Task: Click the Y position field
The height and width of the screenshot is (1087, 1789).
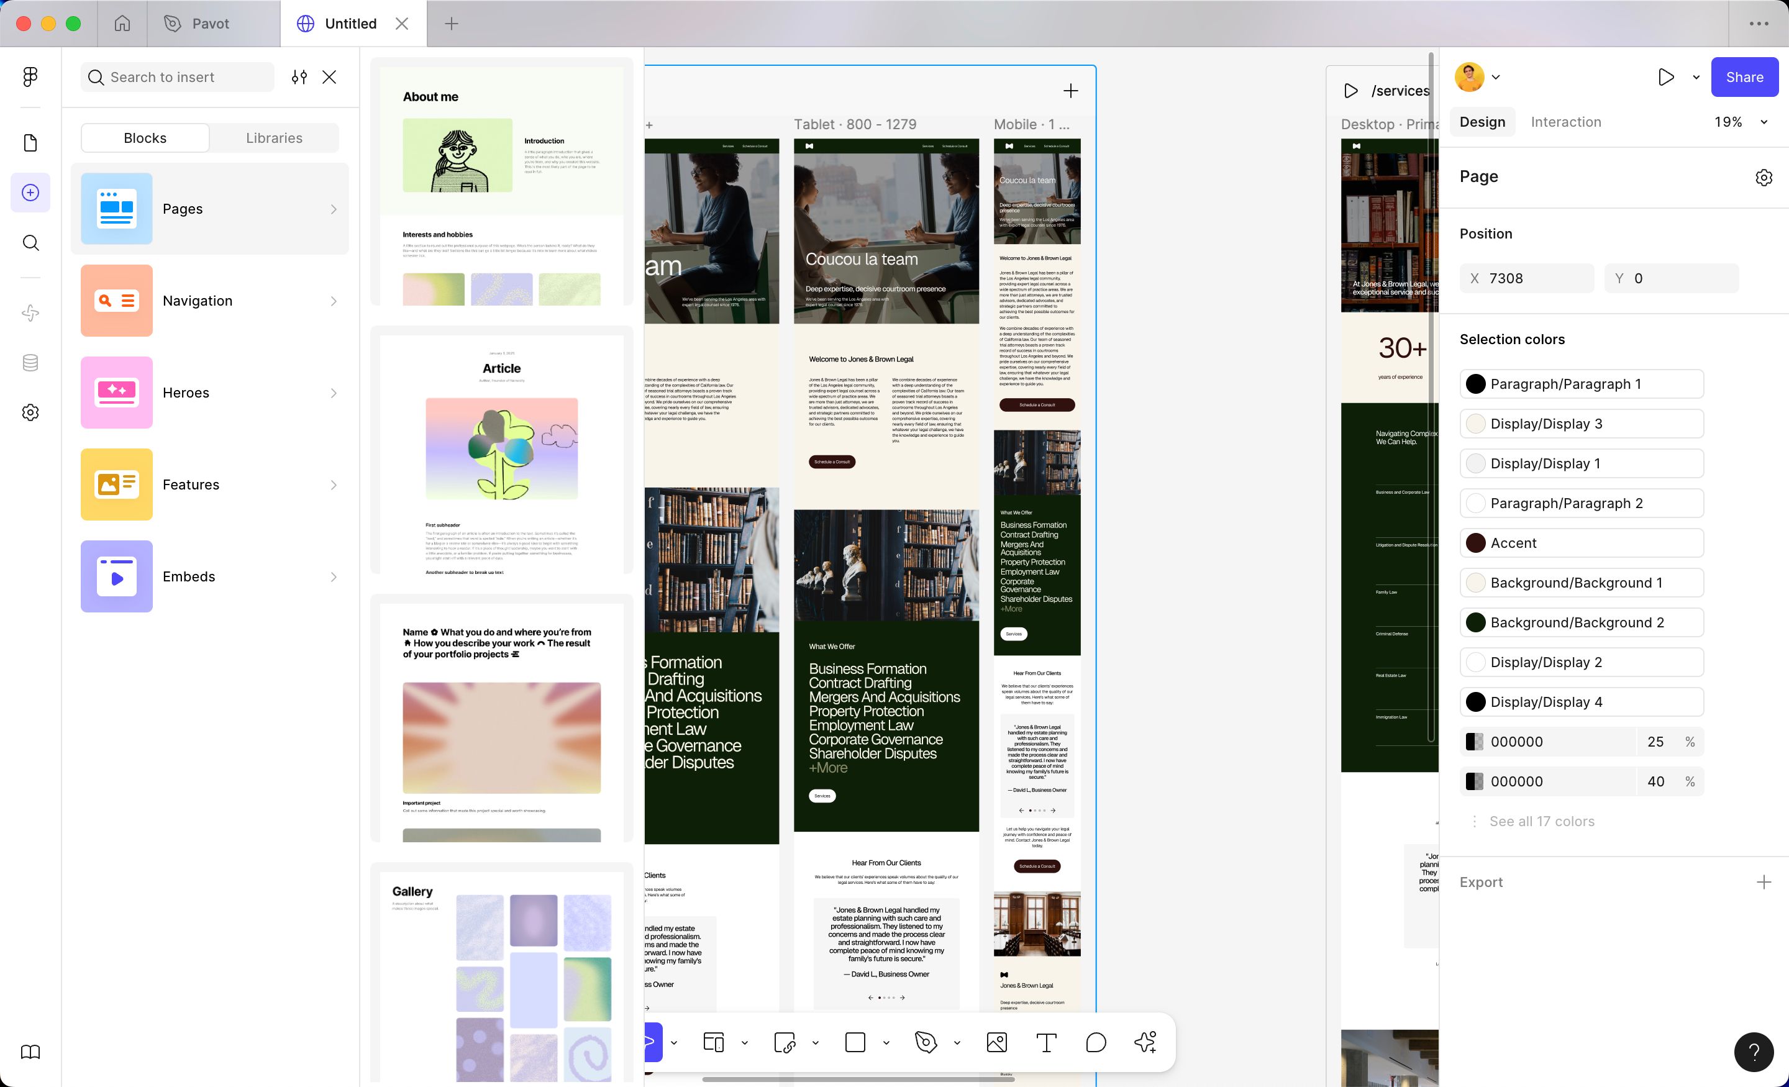Action: [1672, 278]
